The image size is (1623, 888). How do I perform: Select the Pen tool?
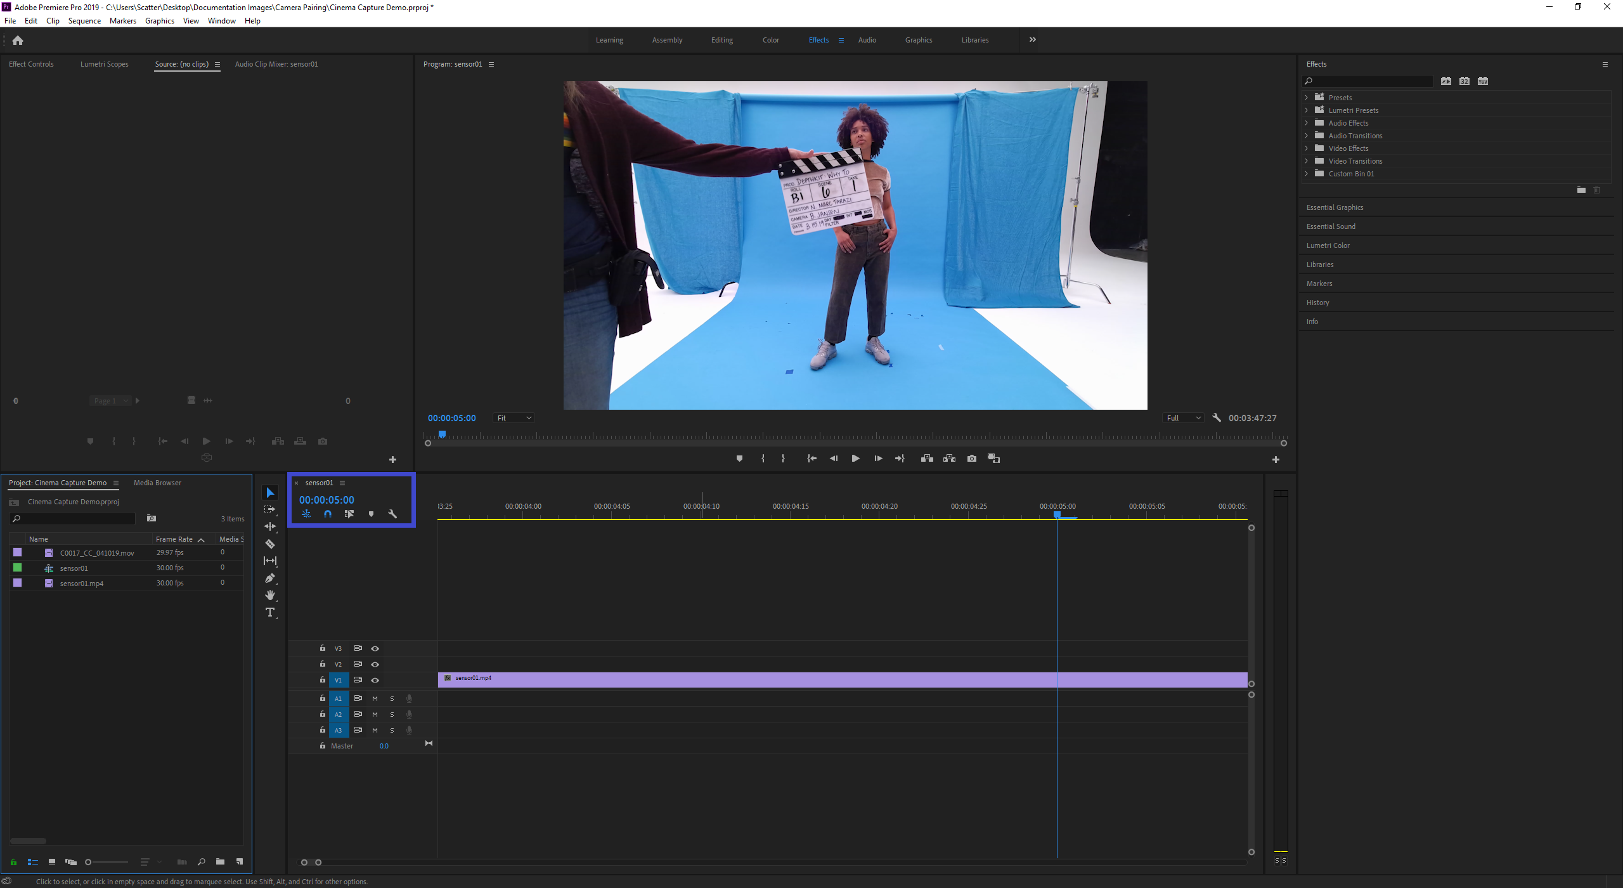pyautogui.click(x=270, y=578)
